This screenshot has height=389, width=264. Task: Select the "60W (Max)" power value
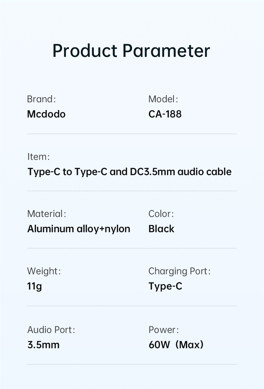(x=176, y=345)
